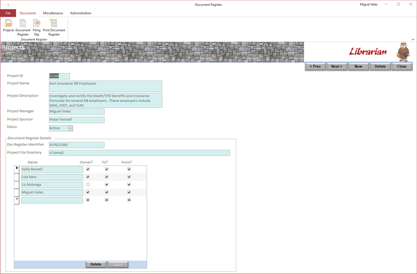Close the Projects form with Close button
This screenshot has height=274, width=417.
[x=402, y=67]
